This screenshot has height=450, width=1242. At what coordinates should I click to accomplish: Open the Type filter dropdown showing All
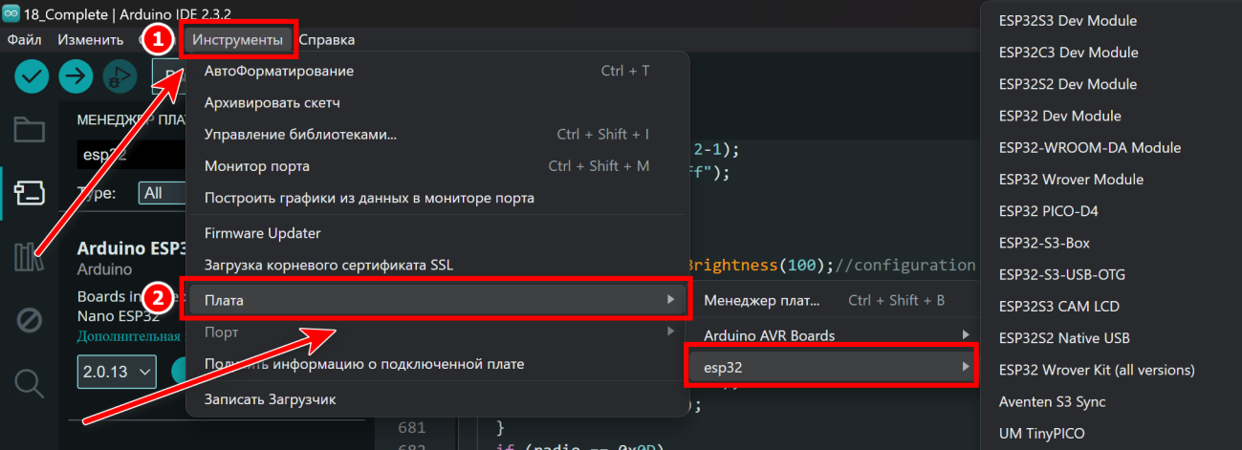[162, 193]
